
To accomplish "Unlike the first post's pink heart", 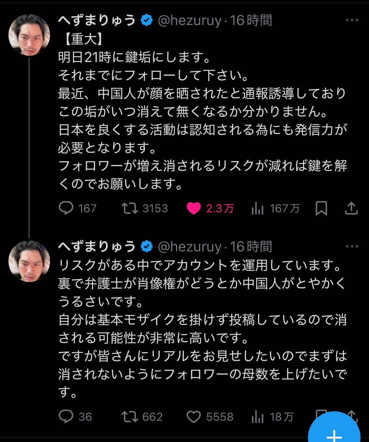I will (x=193, y=208).
